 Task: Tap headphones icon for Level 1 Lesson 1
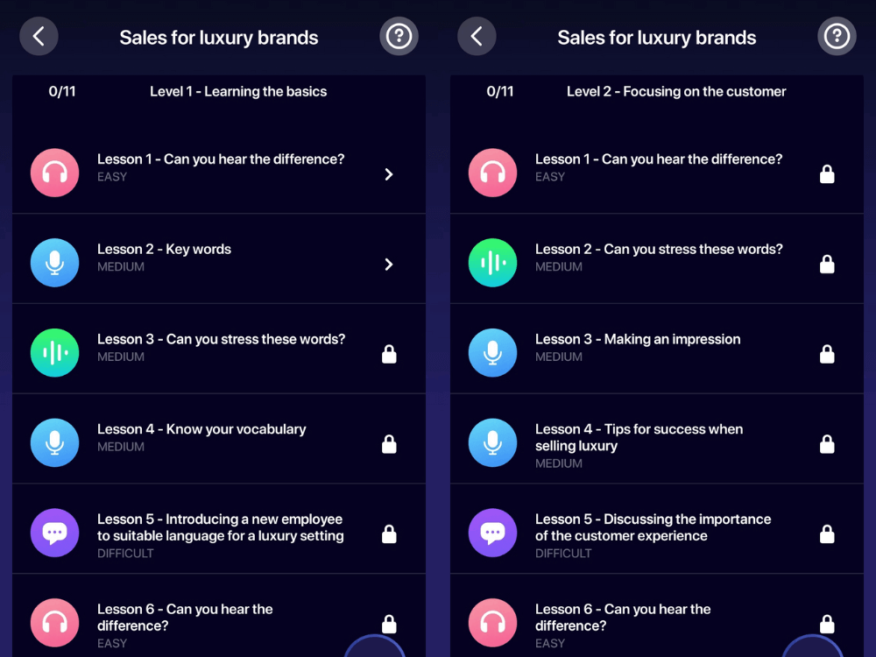54,173
